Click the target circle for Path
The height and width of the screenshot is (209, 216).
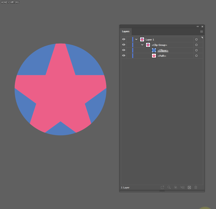(196, 56)
